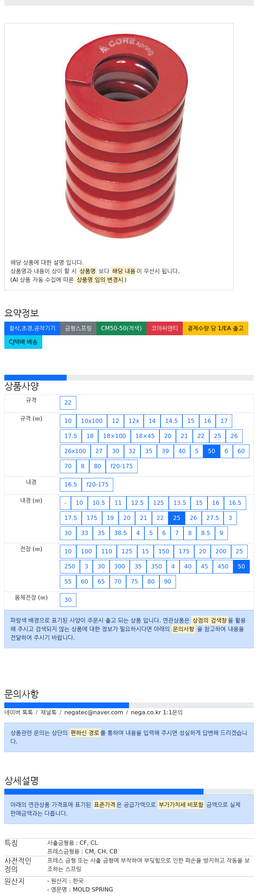Select the 26x100 size option
The image size is (258, 894).
(75, 451)
